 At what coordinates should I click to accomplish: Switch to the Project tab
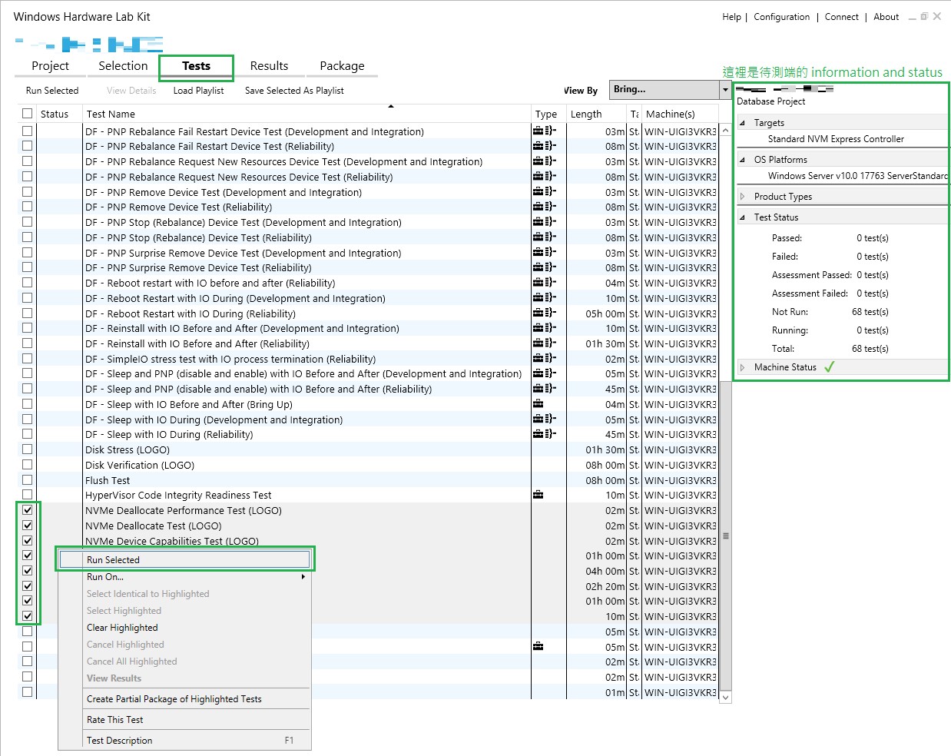[x=50, y=66]
